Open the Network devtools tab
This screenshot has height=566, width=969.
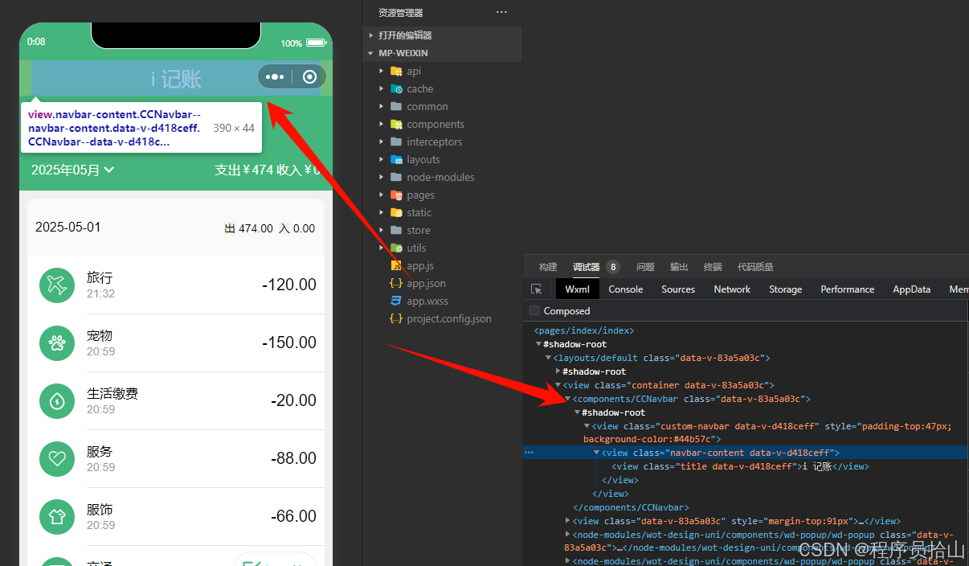click(732, 289)
